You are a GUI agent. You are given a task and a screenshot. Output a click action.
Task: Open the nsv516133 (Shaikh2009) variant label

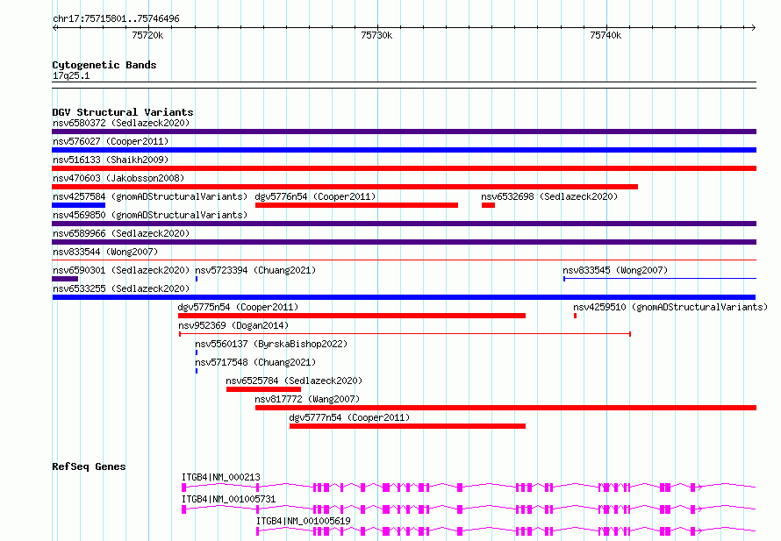(111, 160)
